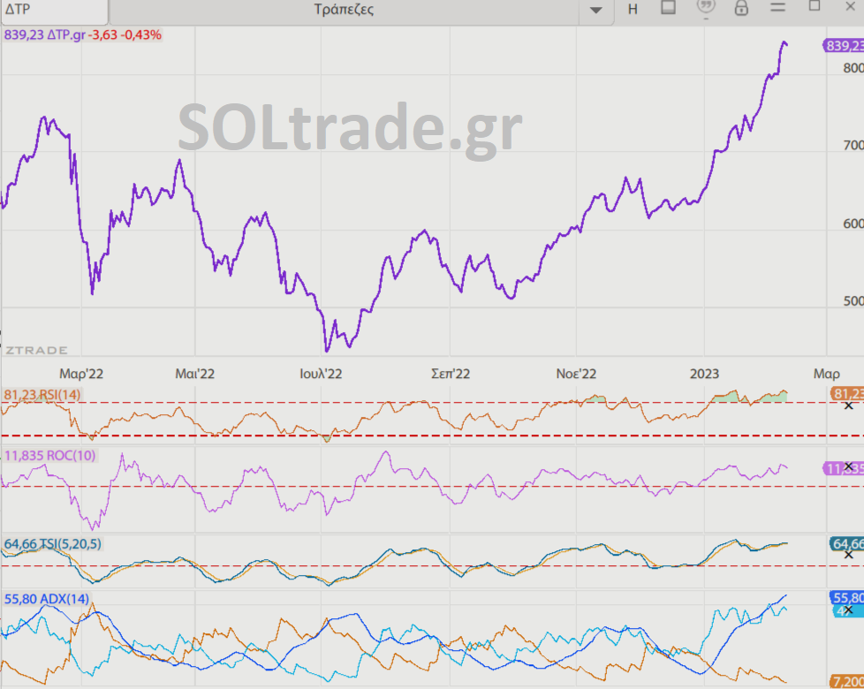The height and width of the screenshot is (689, 864).
Task: Open the Τράπεζες symbol dropdown arrow
Action: pos(595,10)
